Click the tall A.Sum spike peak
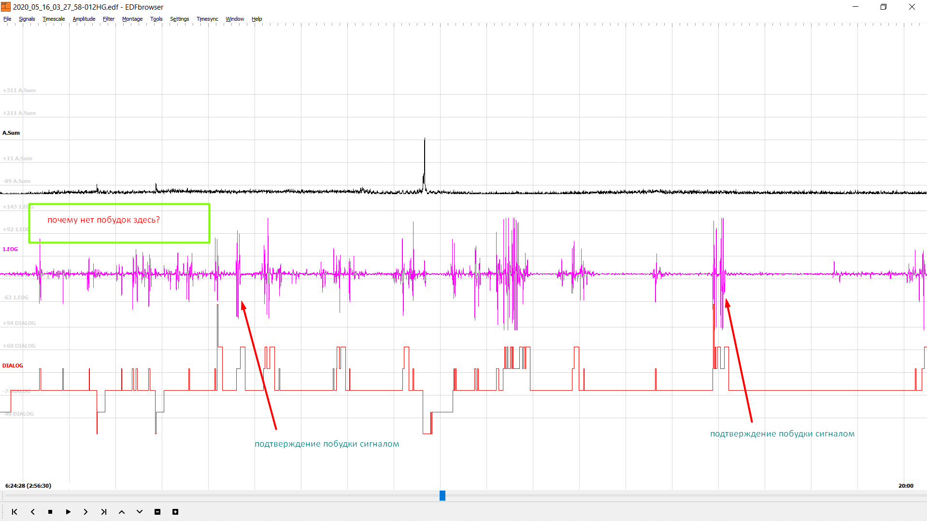Image resolution: width=927 pixels, height=521 pixels. pyautogui.click(x=425, y=139)
